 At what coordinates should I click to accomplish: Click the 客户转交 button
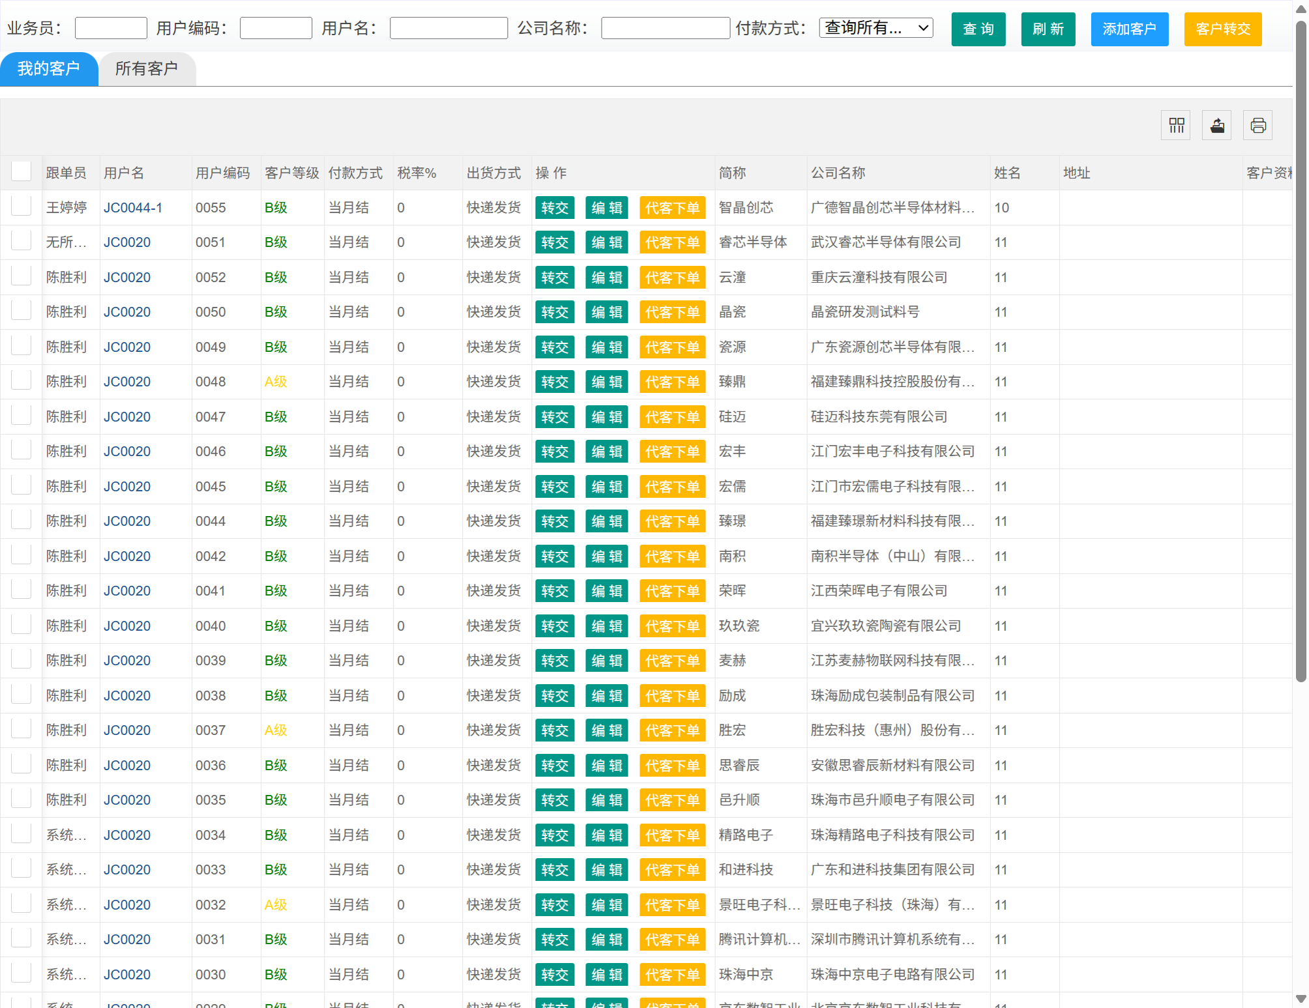click(1222, 29)
